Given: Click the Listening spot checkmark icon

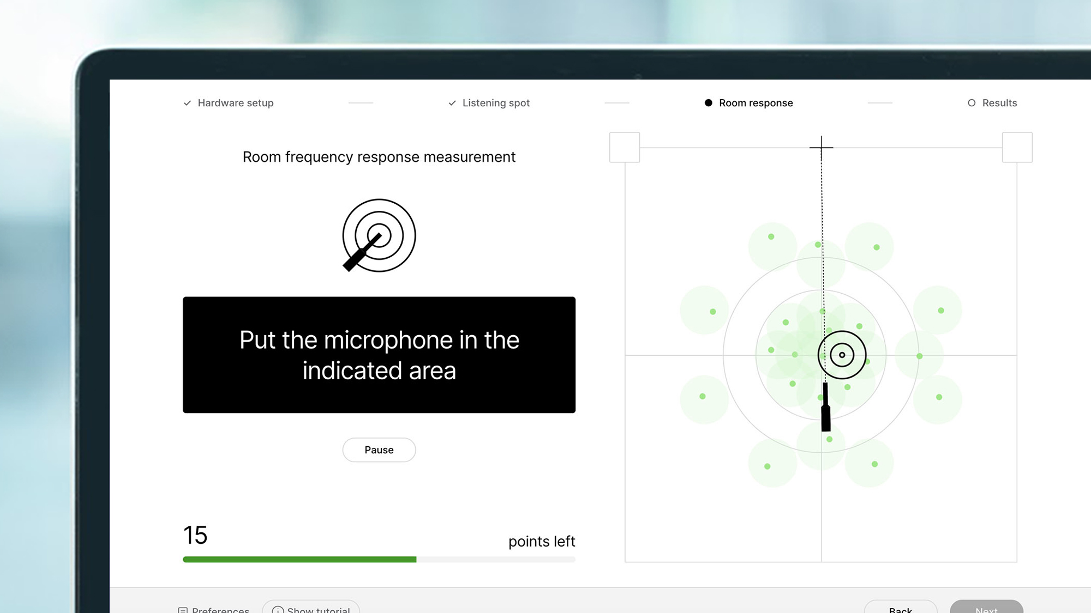Looking at the screenshot, I should 452,103.
